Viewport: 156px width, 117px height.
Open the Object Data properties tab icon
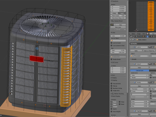pyautogui.click(x=149, y=36)
